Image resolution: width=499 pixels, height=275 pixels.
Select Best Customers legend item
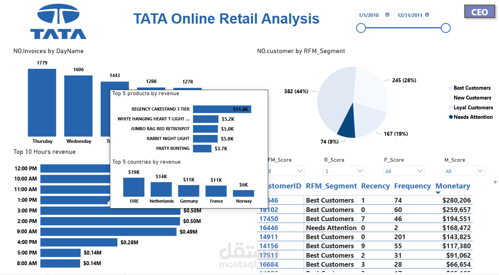469,88
